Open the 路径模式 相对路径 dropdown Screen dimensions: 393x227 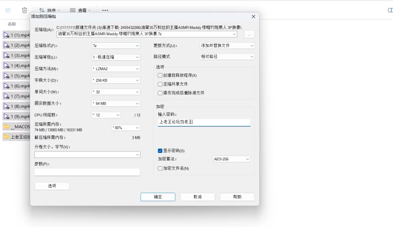coord(227,56)
